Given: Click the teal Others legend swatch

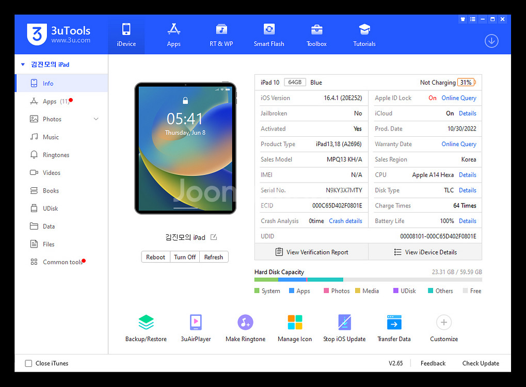Looking at the screenshot, I should click(x=431, y=291).
